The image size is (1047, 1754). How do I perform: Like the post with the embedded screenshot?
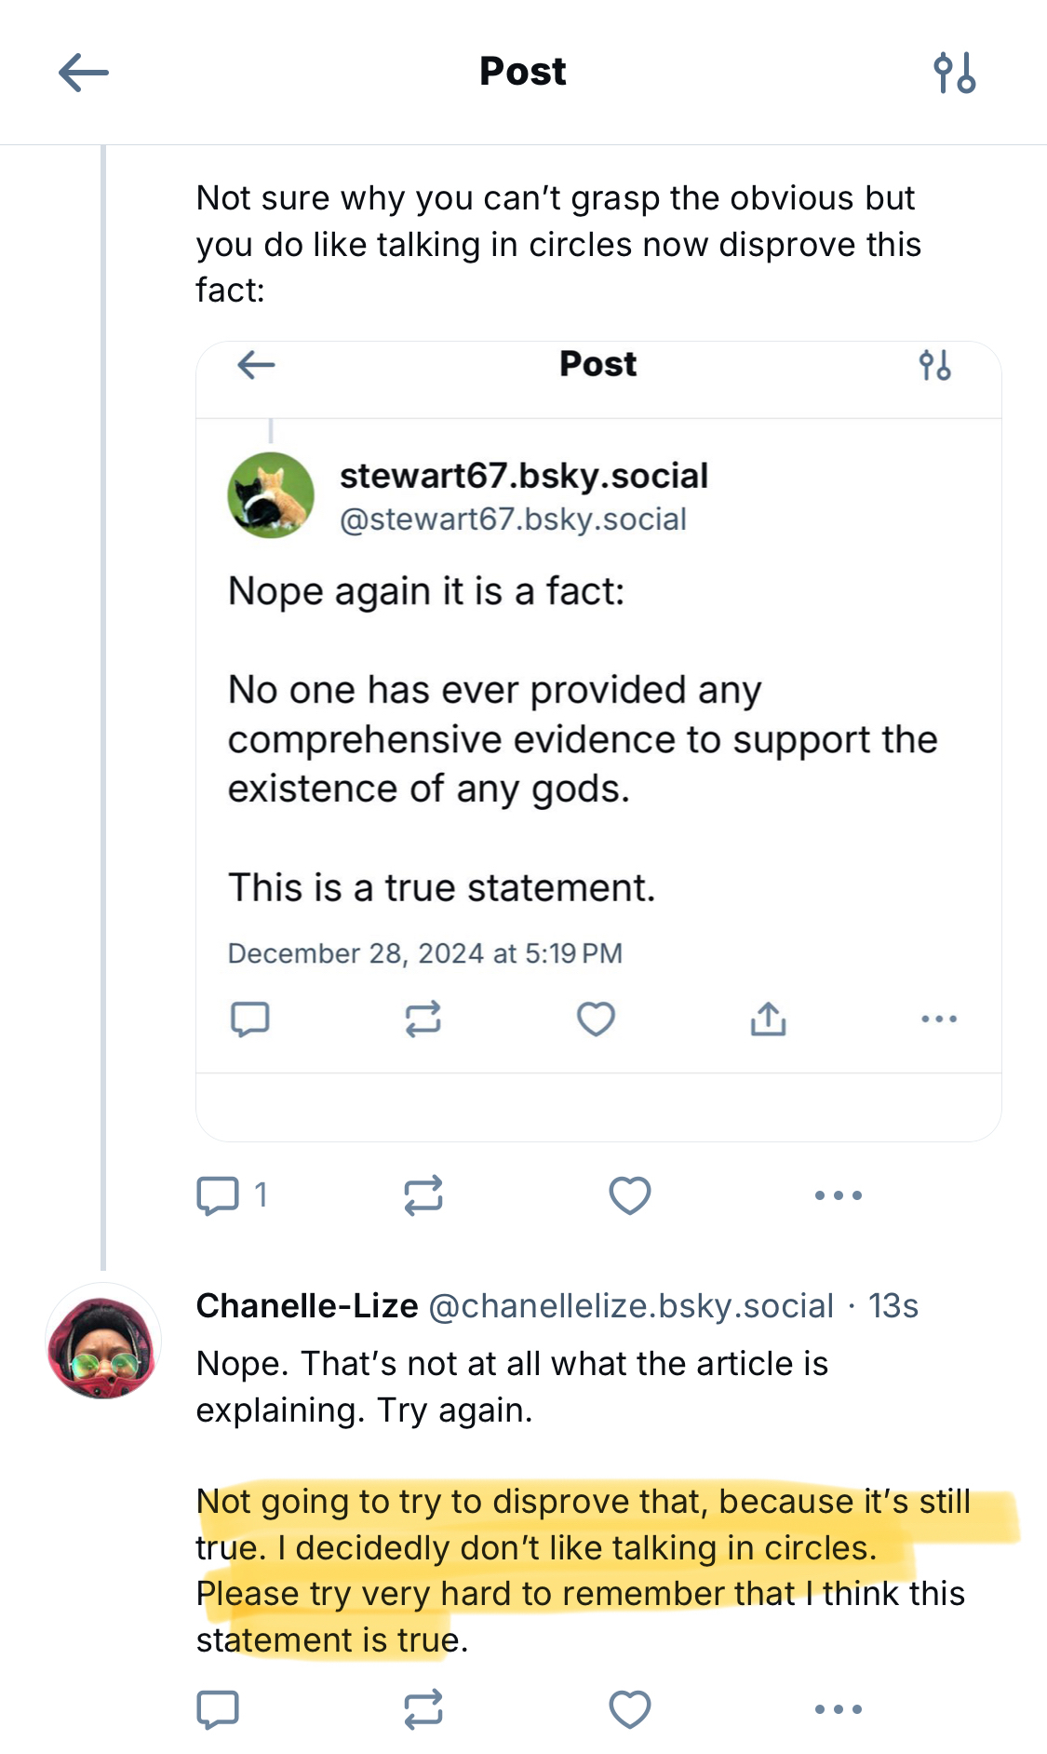tap(630, 1195)
